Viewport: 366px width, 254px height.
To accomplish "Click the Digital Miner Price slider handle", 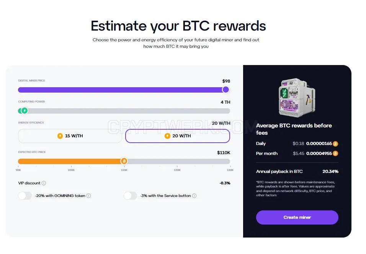I will (x=226, y=90).
